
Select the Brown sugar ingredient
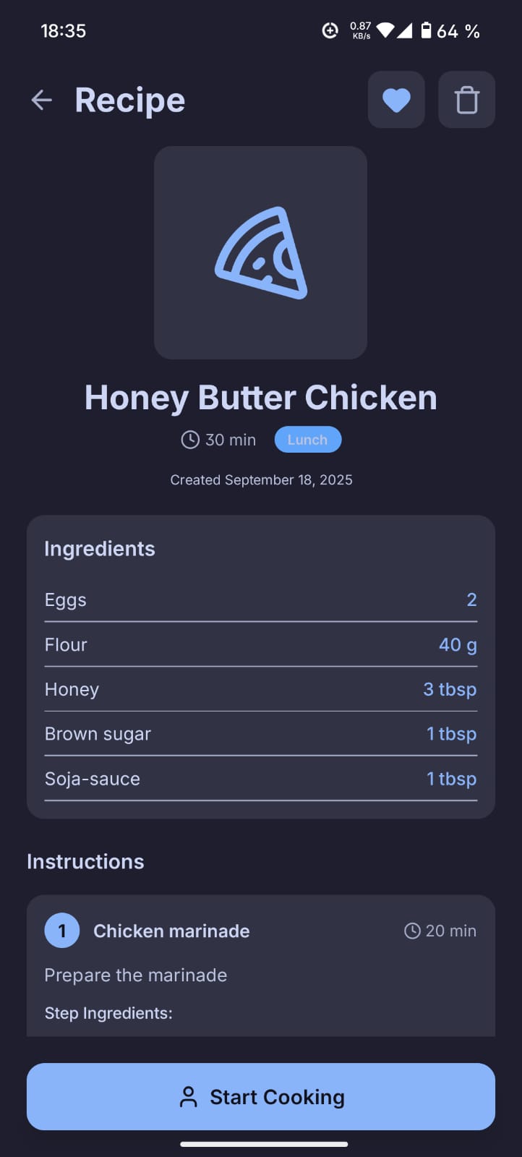[260, 734]
